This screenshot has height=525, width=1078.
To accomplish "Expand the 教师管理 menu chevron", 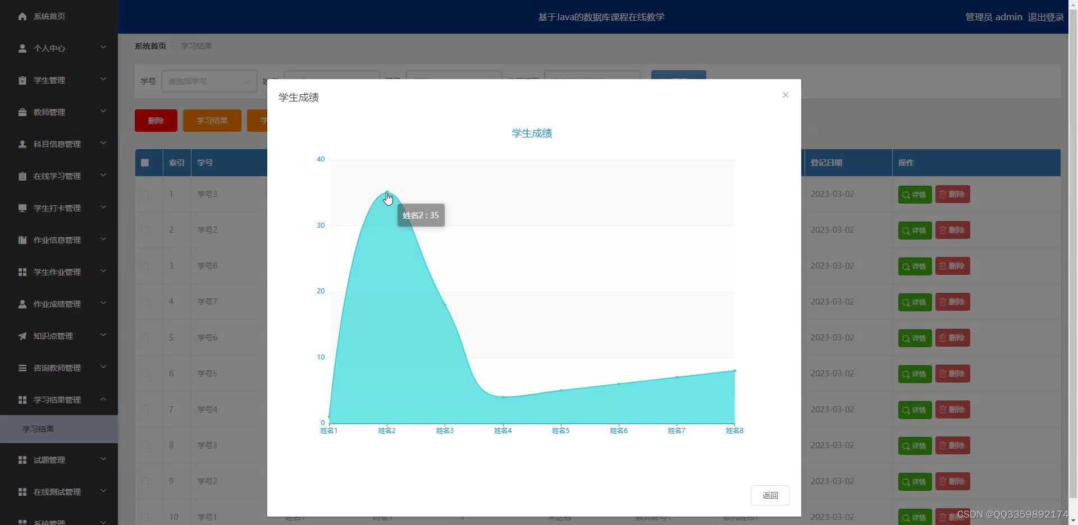I will (x=103, y=112).
